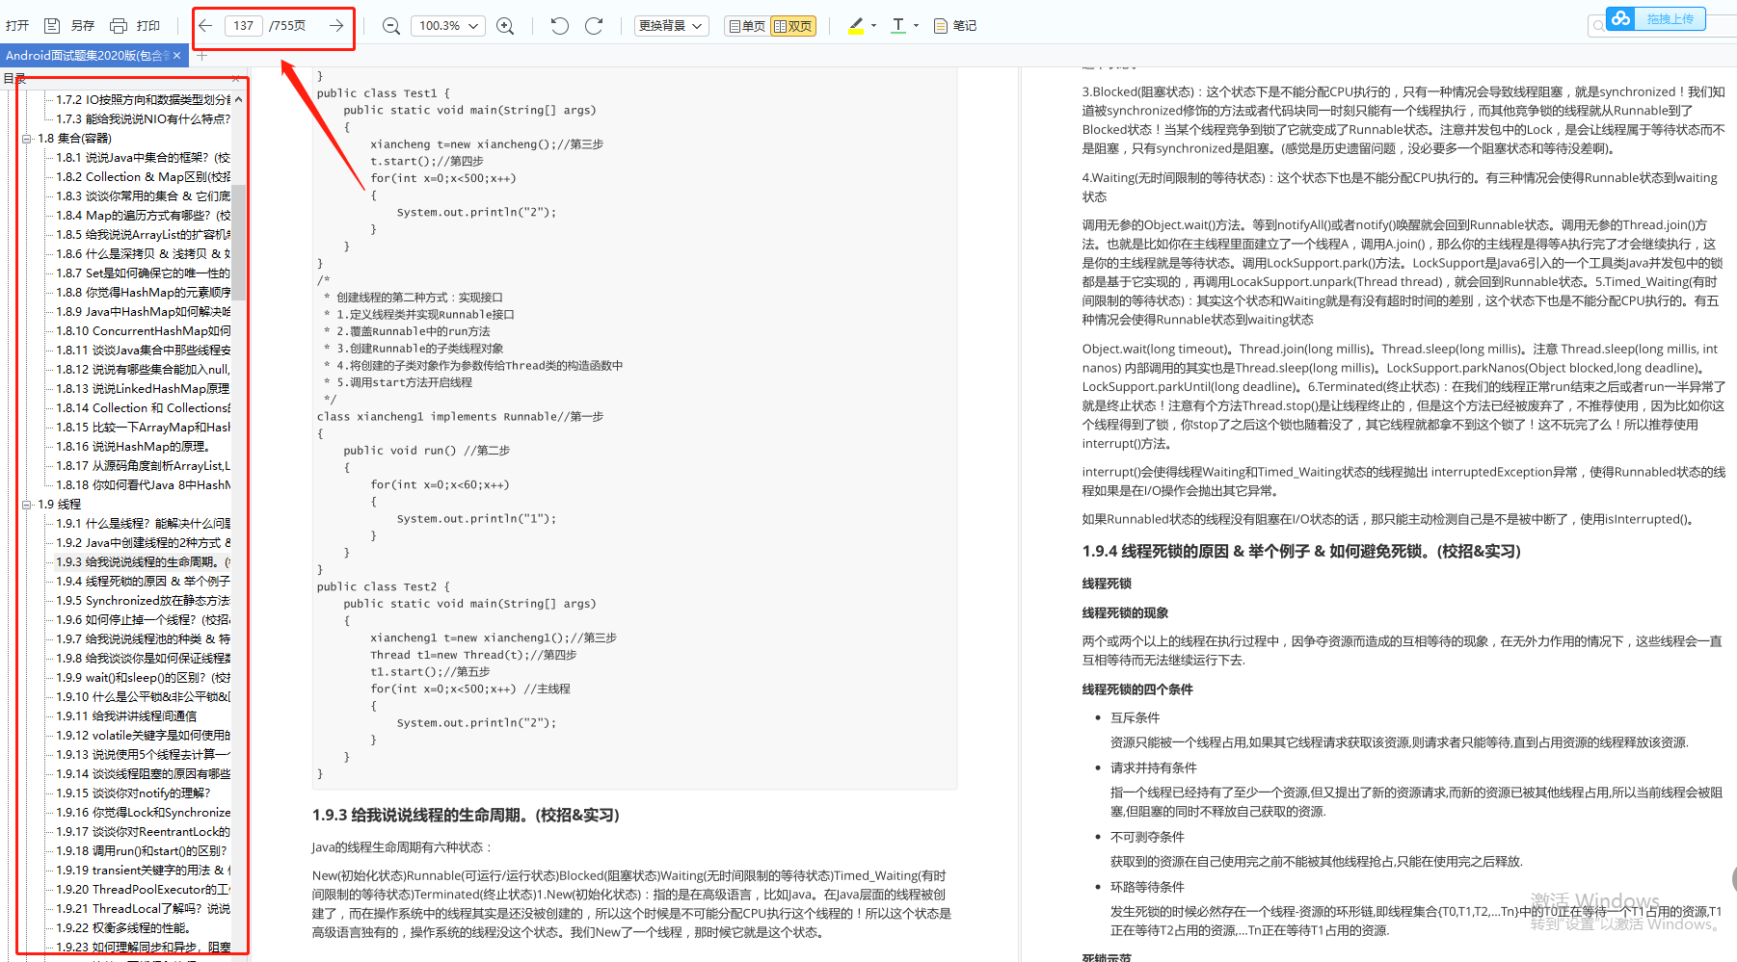Image resolution: width=1737 pixels, height=962 pixels.
Task: Collapse the 1.8 集合(容器) tree node
Action: coord(26,139)
